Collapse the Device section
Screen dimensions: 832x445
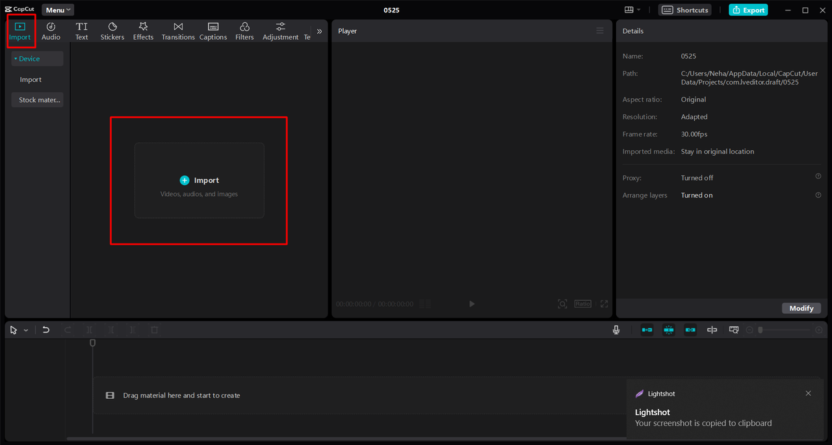[x=37, y=58]
